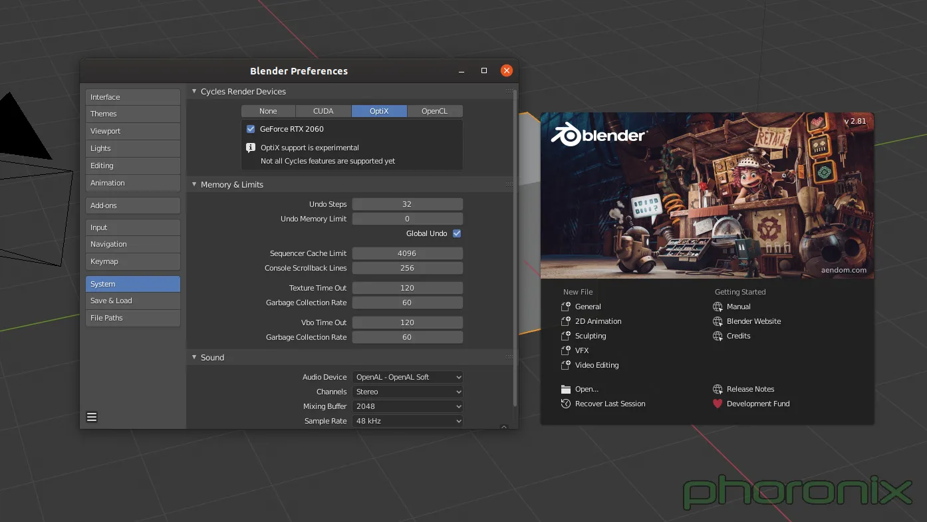The image size is (927, 522).
Task: Open the Interface preferences tab
Action: click(x=133, y=97)
